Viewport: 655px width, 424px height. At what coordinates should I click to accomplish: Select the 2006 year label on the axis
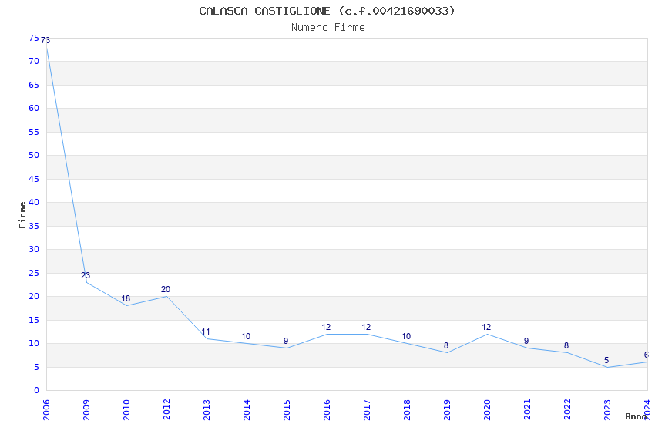[46, 410]
